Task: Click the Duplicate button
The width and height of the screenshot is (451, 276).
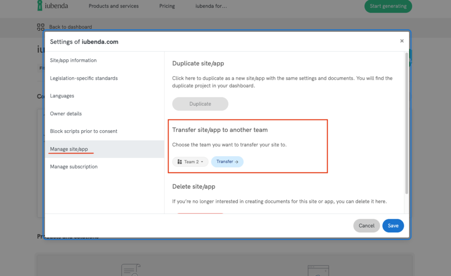Action: (x=200, y=104)
